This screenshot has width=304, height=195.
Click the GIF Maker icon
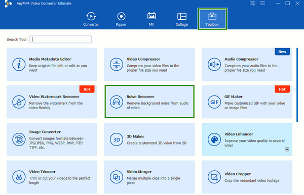214,102
